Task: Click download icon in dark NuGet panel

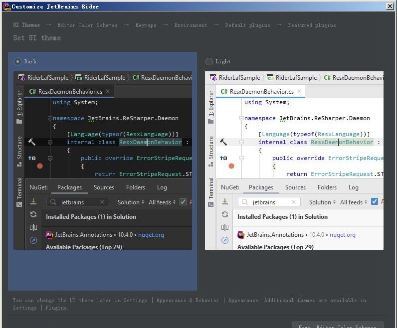Action: click(x=33, y=201)
